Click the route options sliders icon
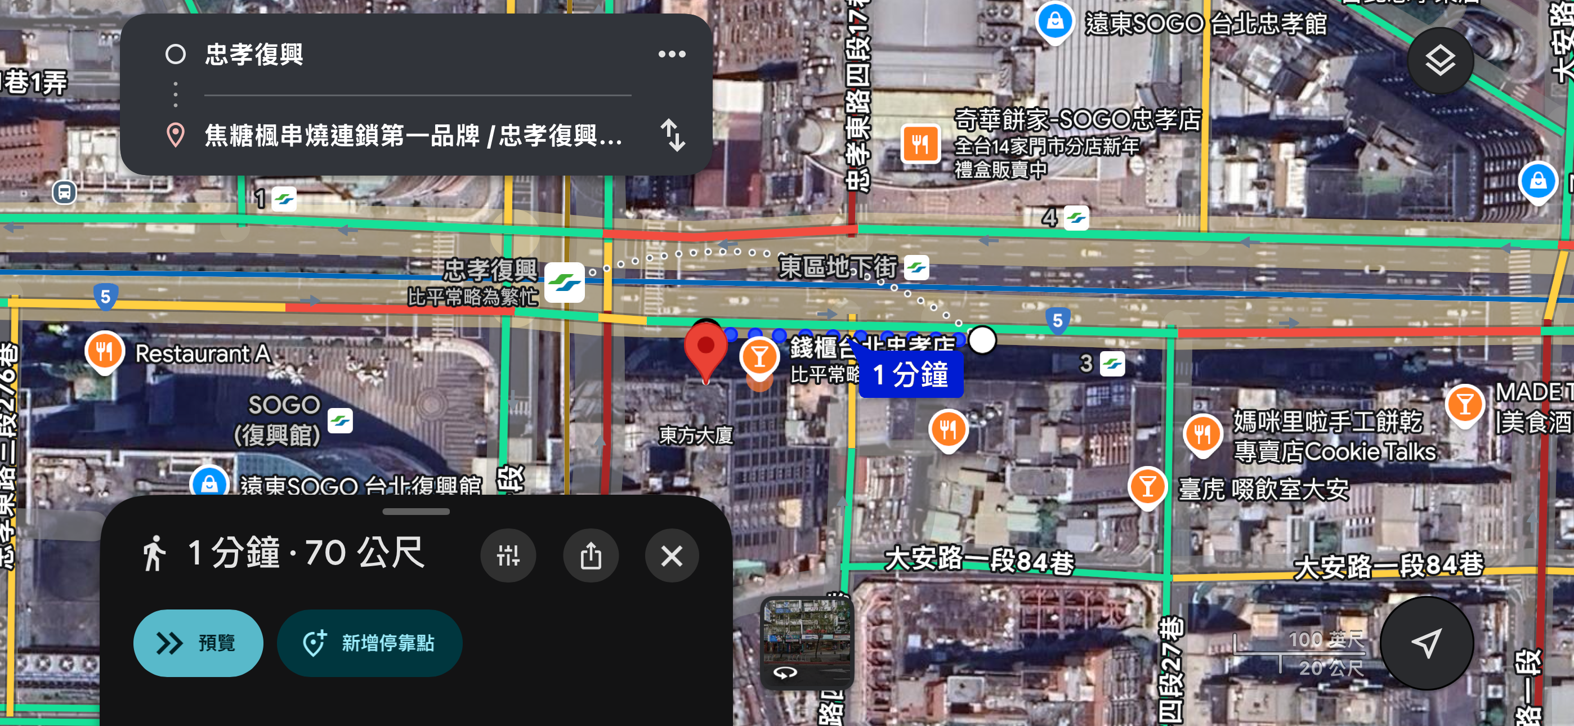The width and height of the screenshot is (1574, 726). point(508,555)
